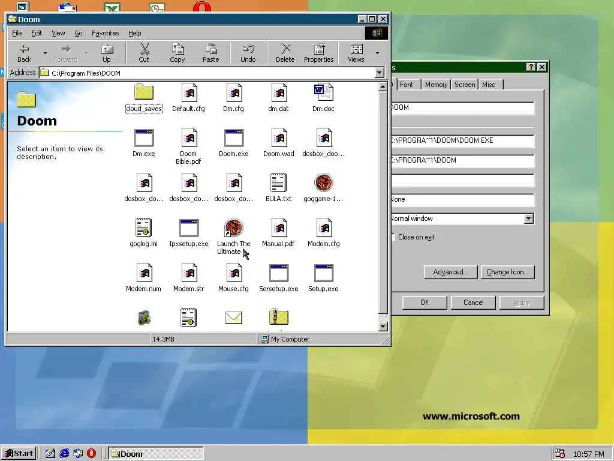Select the Dm.doc Word document

click(323, 98)
